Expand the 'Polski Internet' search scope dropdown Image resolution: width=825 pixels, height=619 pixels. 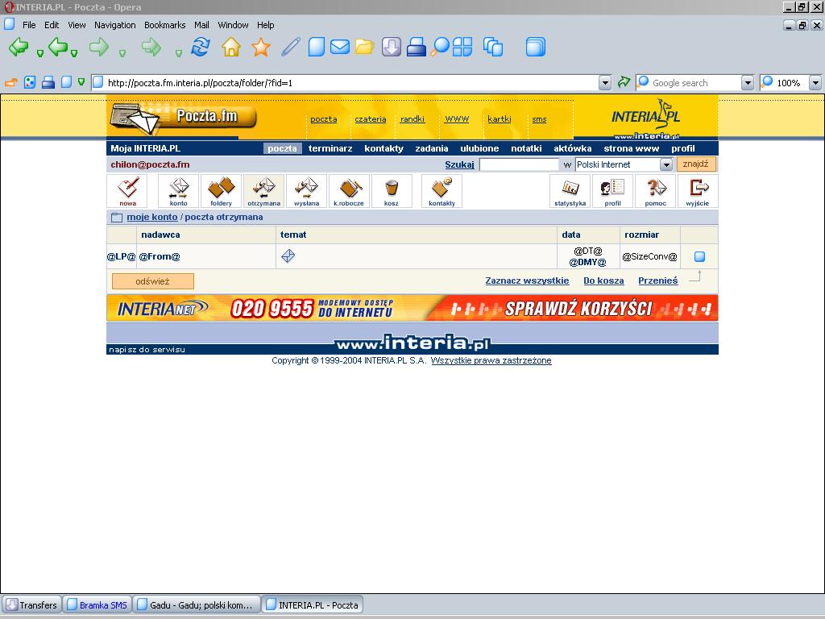click(x=666, y=164)
